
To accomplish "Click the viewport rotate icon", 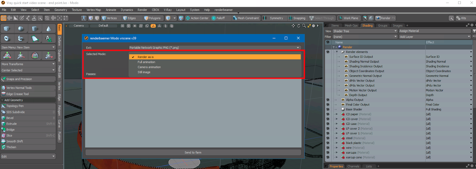I will coord(299,26).
